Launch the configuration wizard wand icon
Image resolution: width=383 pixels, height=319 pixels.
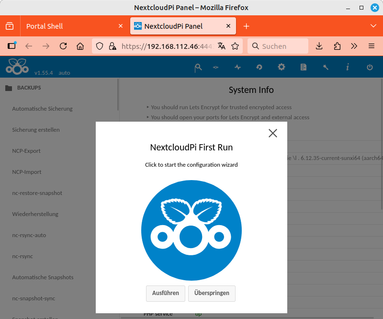point(326,68)
